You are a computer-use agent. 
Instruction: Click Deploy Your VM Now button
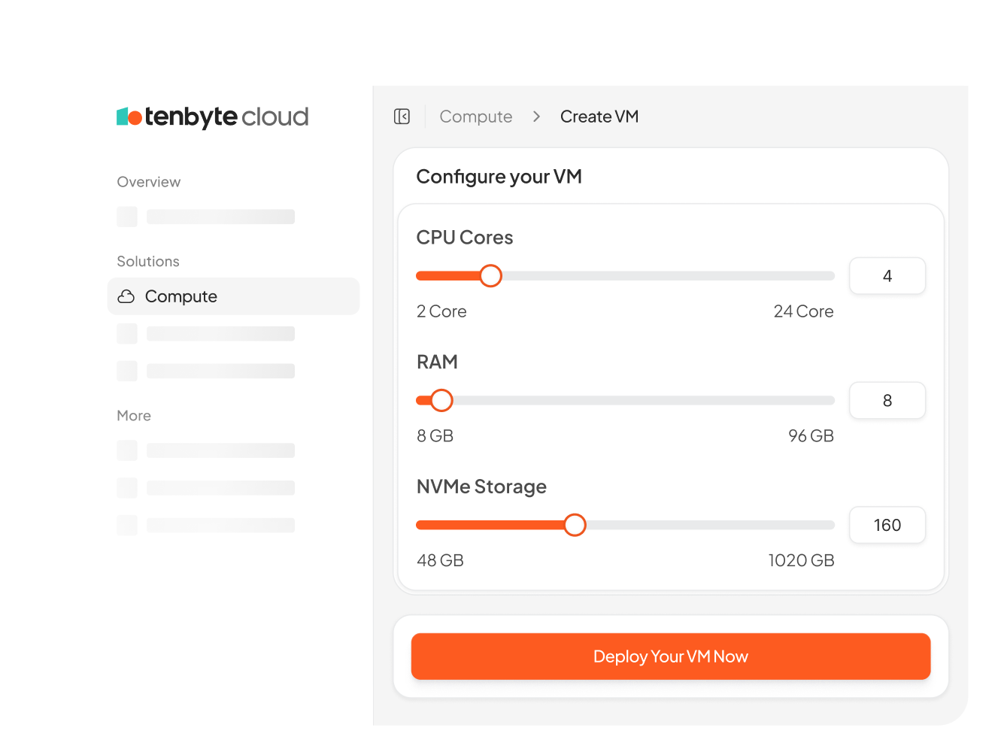point(671,656)
